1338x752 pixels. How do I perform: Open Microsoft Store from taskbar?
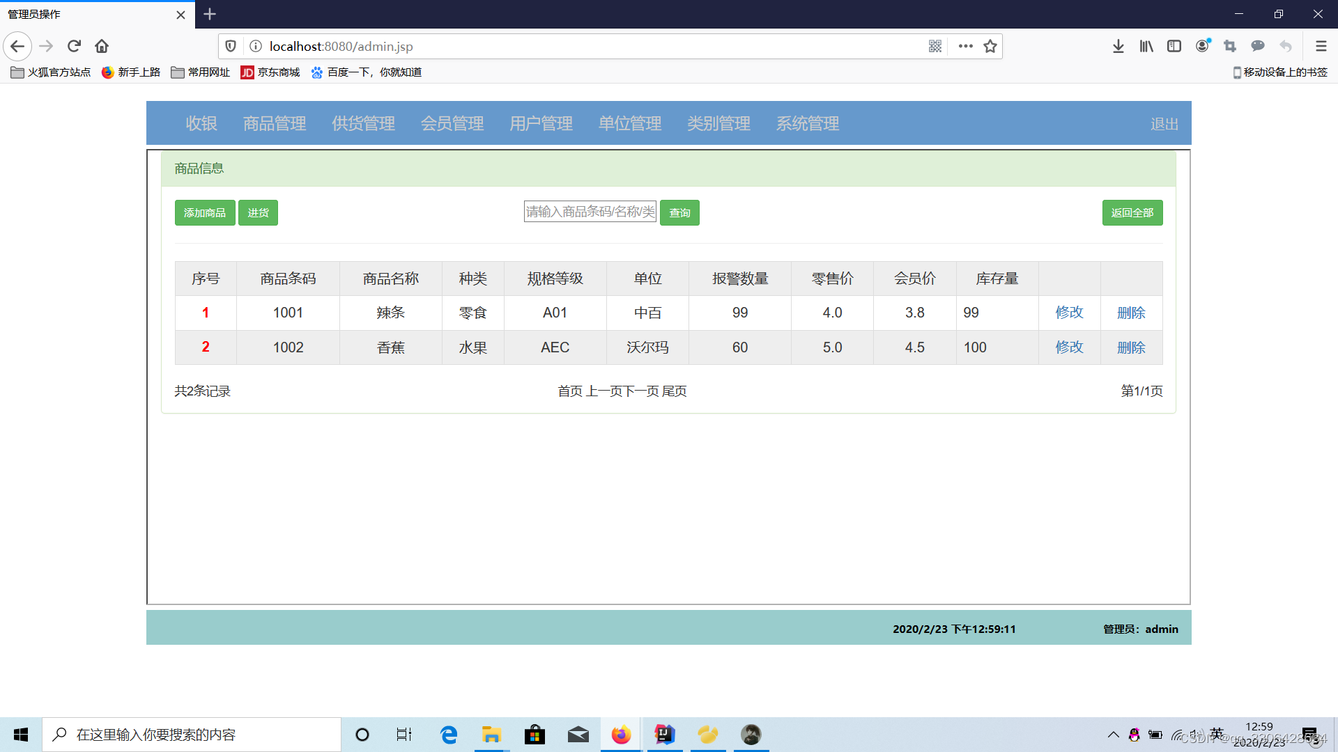(535, 735)
